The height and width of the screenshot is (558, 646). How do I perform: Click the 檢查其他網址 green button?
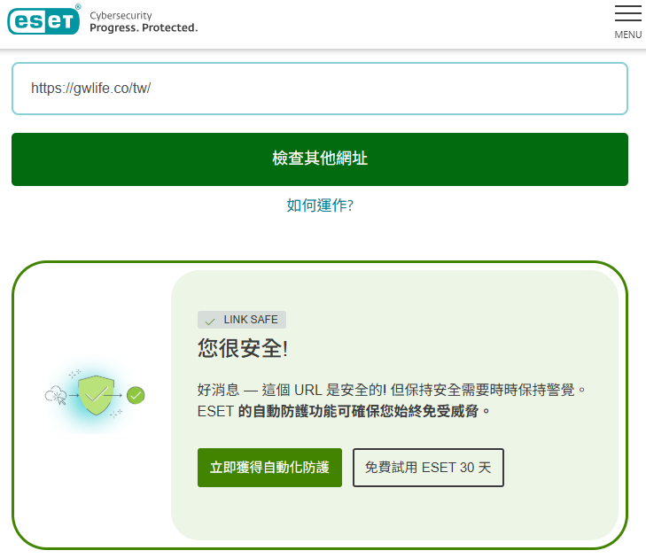coord(320,159)
